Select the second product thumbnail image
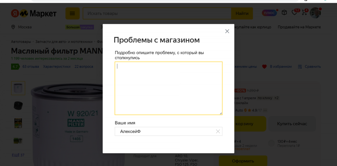 click(x=18, y=106)
